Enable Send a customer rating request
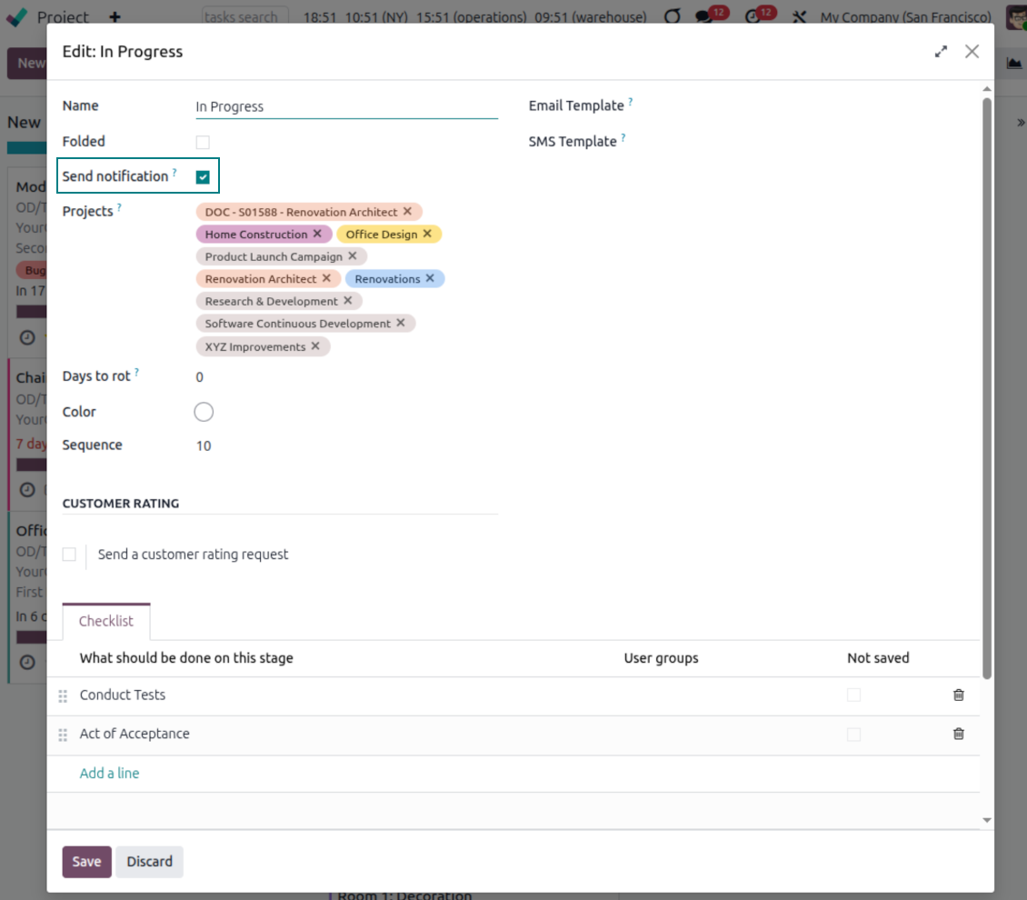The image size is (1027, 900). point(69,555)
